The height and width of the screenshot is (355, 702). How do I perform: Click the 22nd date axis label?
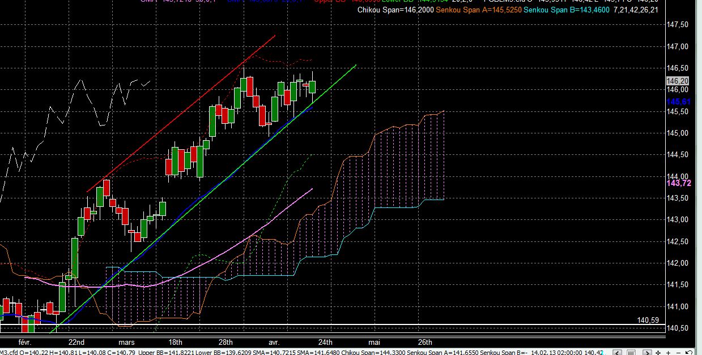(x=76, y=343)
